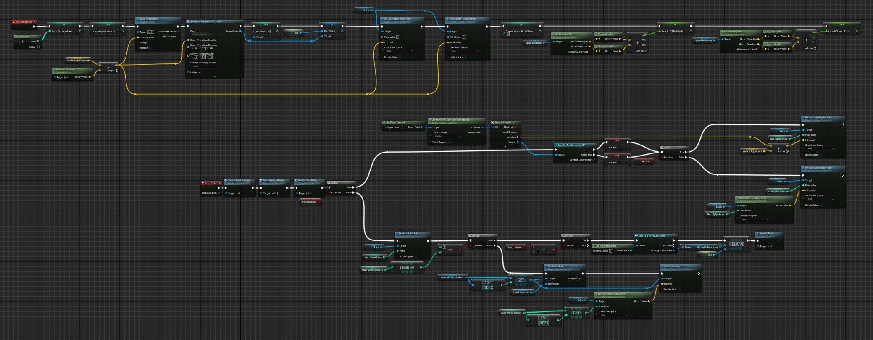Click the Cast To B_PlayerCharacter node icon
Screen dimensions: 873x340
coord(636,236)
